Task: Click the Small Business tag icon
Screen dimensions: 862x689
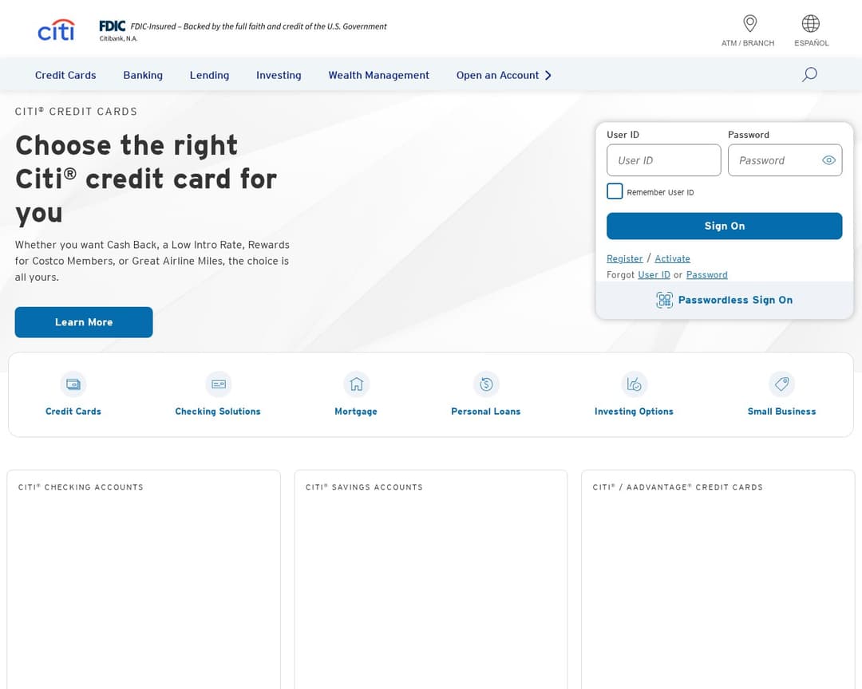Action: pos(781,384)
